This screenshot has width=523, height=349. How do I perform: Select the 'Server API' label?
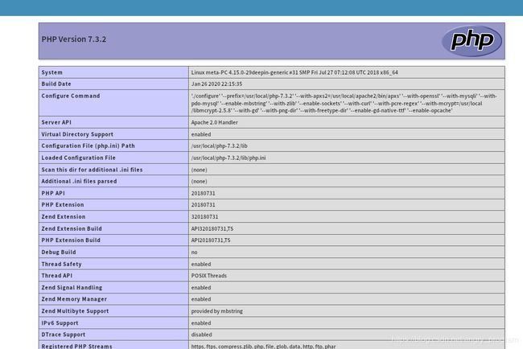[56, 122]
